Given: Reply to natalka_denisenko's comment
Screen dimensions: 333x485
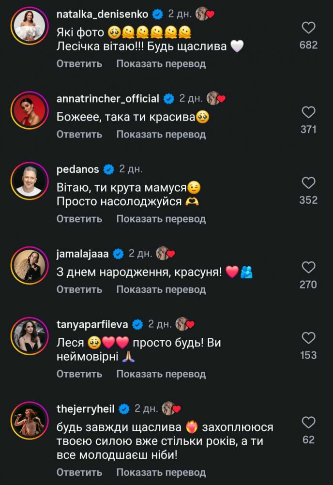Looking at the screenshot, I should point(79,64).
